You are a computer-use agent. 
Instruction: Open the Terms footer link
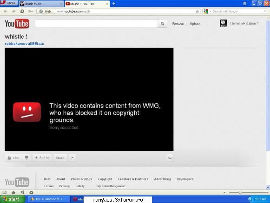[x=48, y=186]
